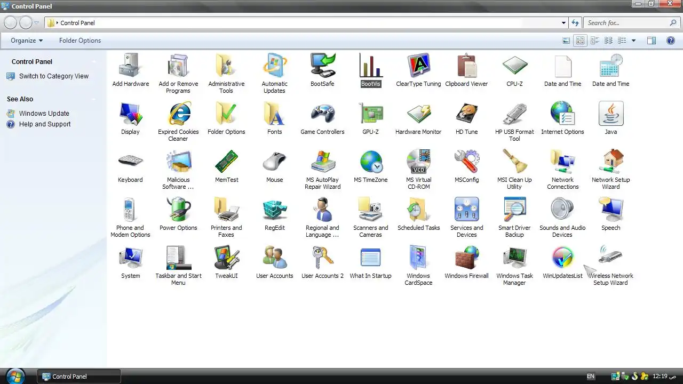683x384 pixels.
Task: Click the Control Panel taskbar button
Action: click(79, 377)
